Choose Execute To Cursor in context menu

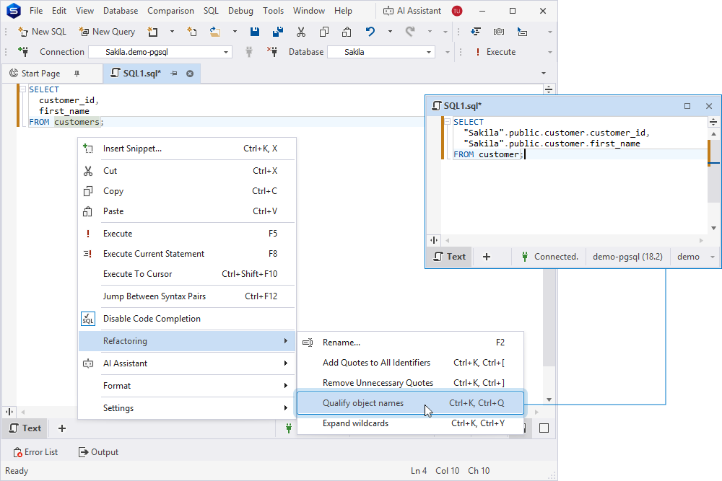tap(186, 274)
